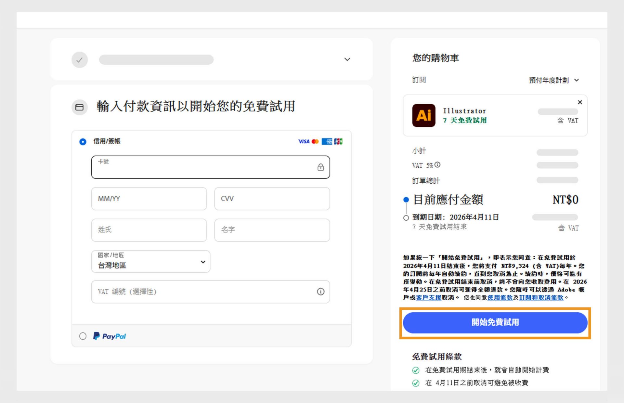Click the JCB card icon
The width and height of the screenshot is (624, 403).
tap(339, 141)
